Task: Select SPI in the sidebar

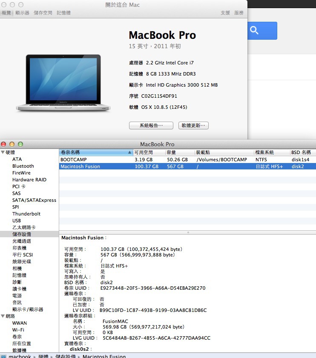Action: (x=15, y=207)
